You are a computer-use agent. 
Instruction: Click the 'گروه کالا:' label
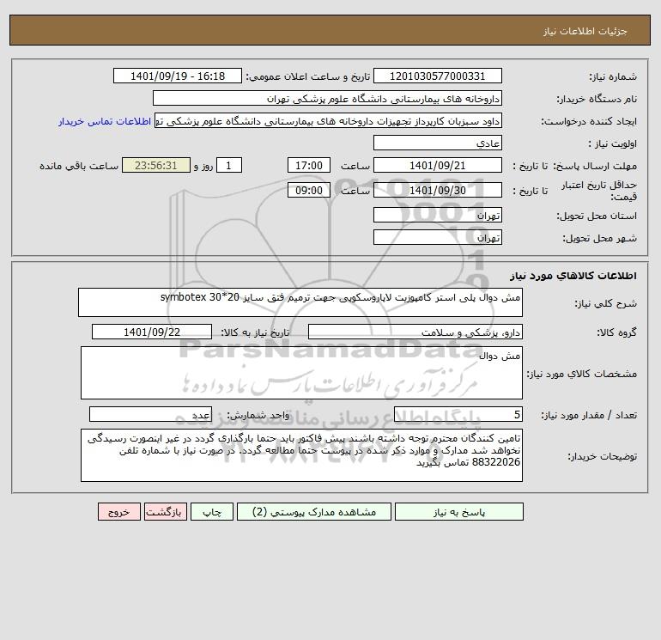coord(616,332)
